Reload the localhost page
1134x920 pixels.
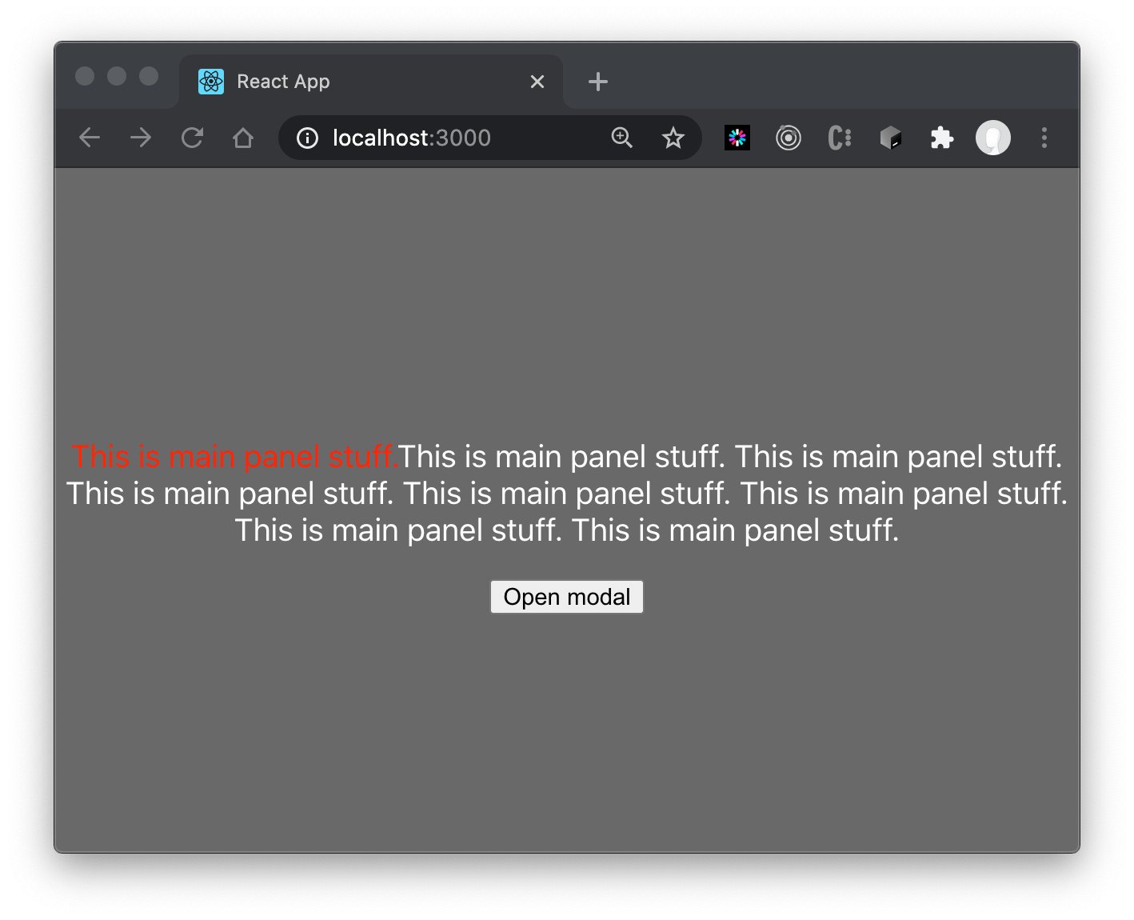pos(192,138)
